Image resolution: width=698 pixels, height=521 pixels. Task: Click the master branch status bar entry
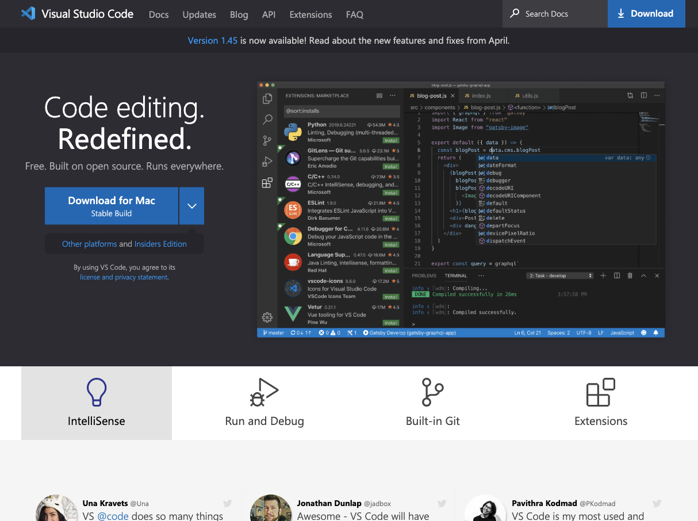(274, 333)
